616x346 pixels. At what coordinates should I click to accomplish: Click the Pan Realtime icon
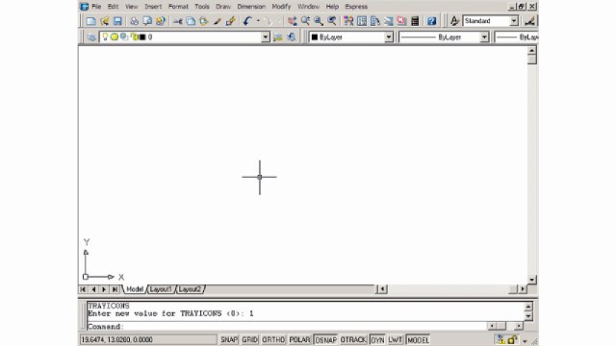292,21
